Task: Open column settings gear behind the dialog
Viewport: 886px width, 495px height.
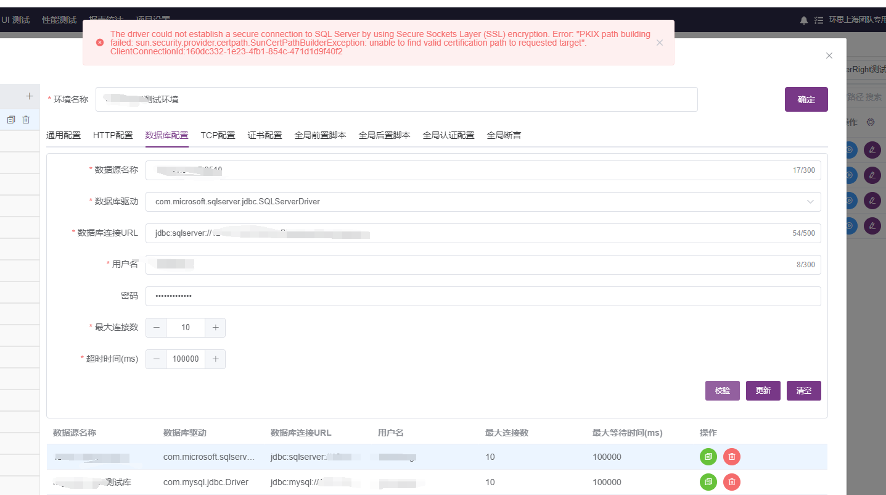Action: pos(871,122)
